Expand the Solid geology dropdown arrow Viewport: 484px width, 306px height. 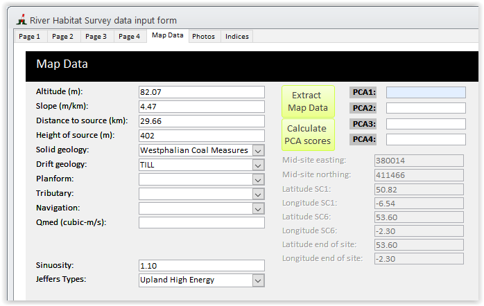[x=259, y=151]
